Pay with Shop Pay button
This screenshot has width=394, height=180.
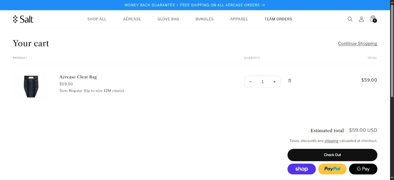click(x=301, y=169)
